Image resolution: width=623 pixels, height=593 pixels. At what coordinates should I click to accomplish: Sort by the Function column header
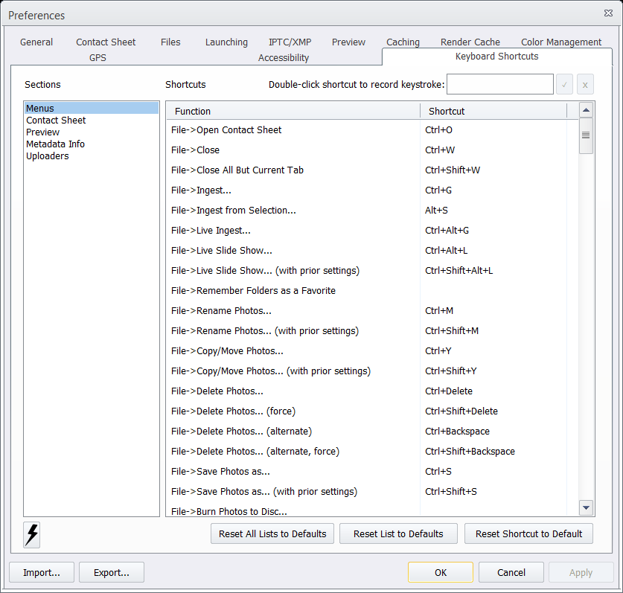pos(293,111)
